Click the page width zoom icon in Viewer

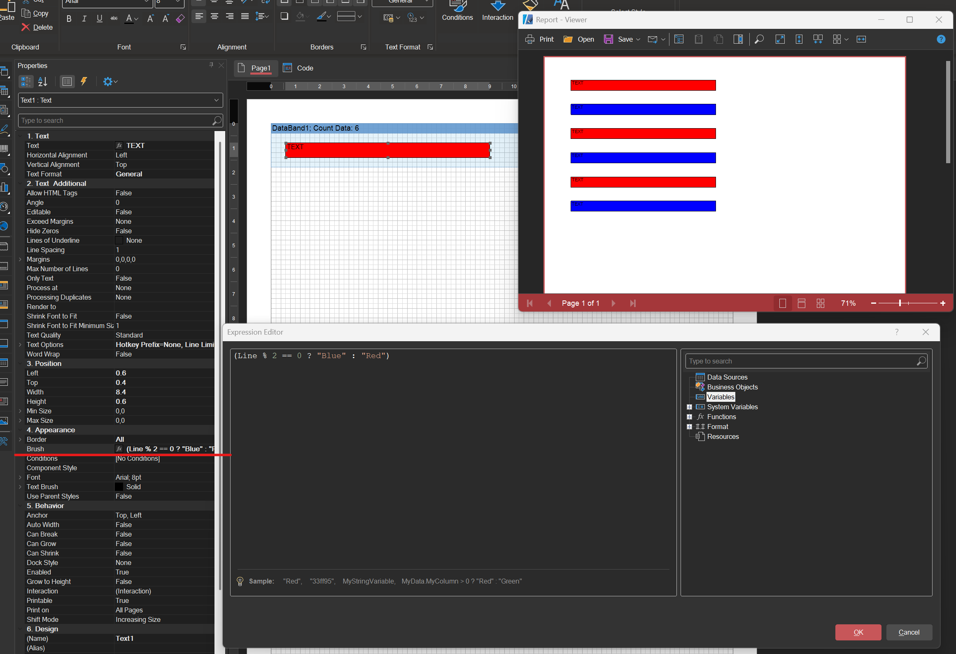(861, 39)
